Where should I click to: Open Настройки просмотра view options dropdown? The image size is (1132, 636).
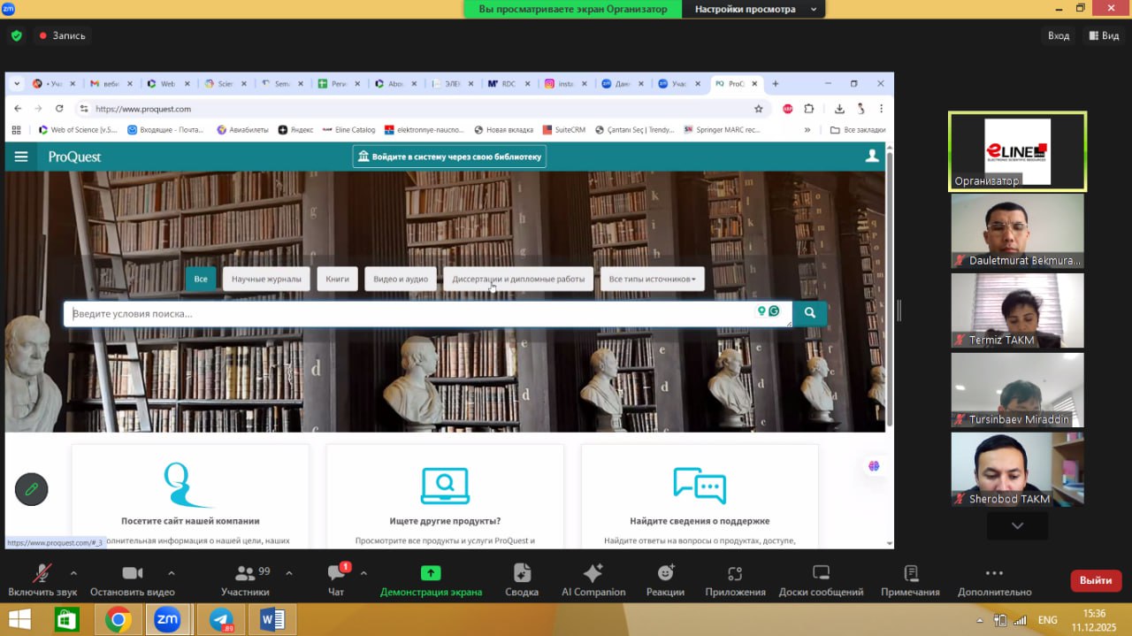[753, 10]
